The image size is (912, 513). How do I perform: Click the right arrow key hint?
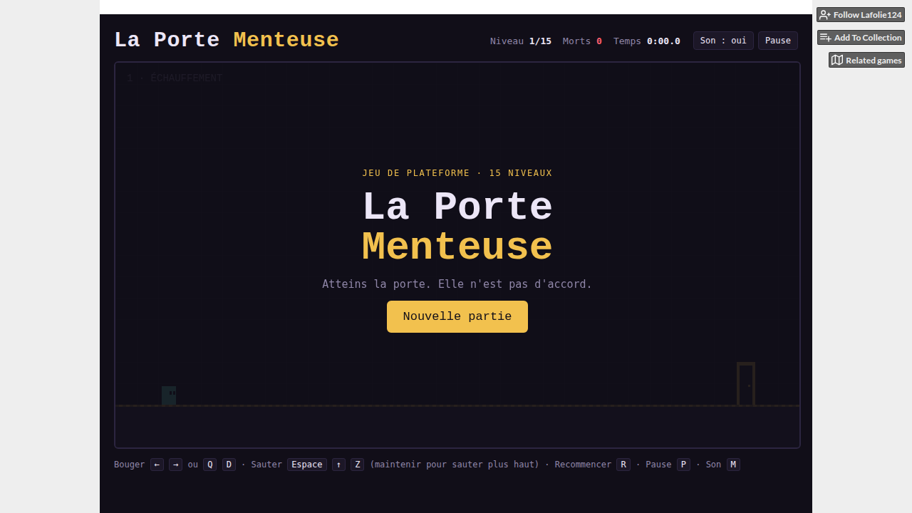[175, 465]
